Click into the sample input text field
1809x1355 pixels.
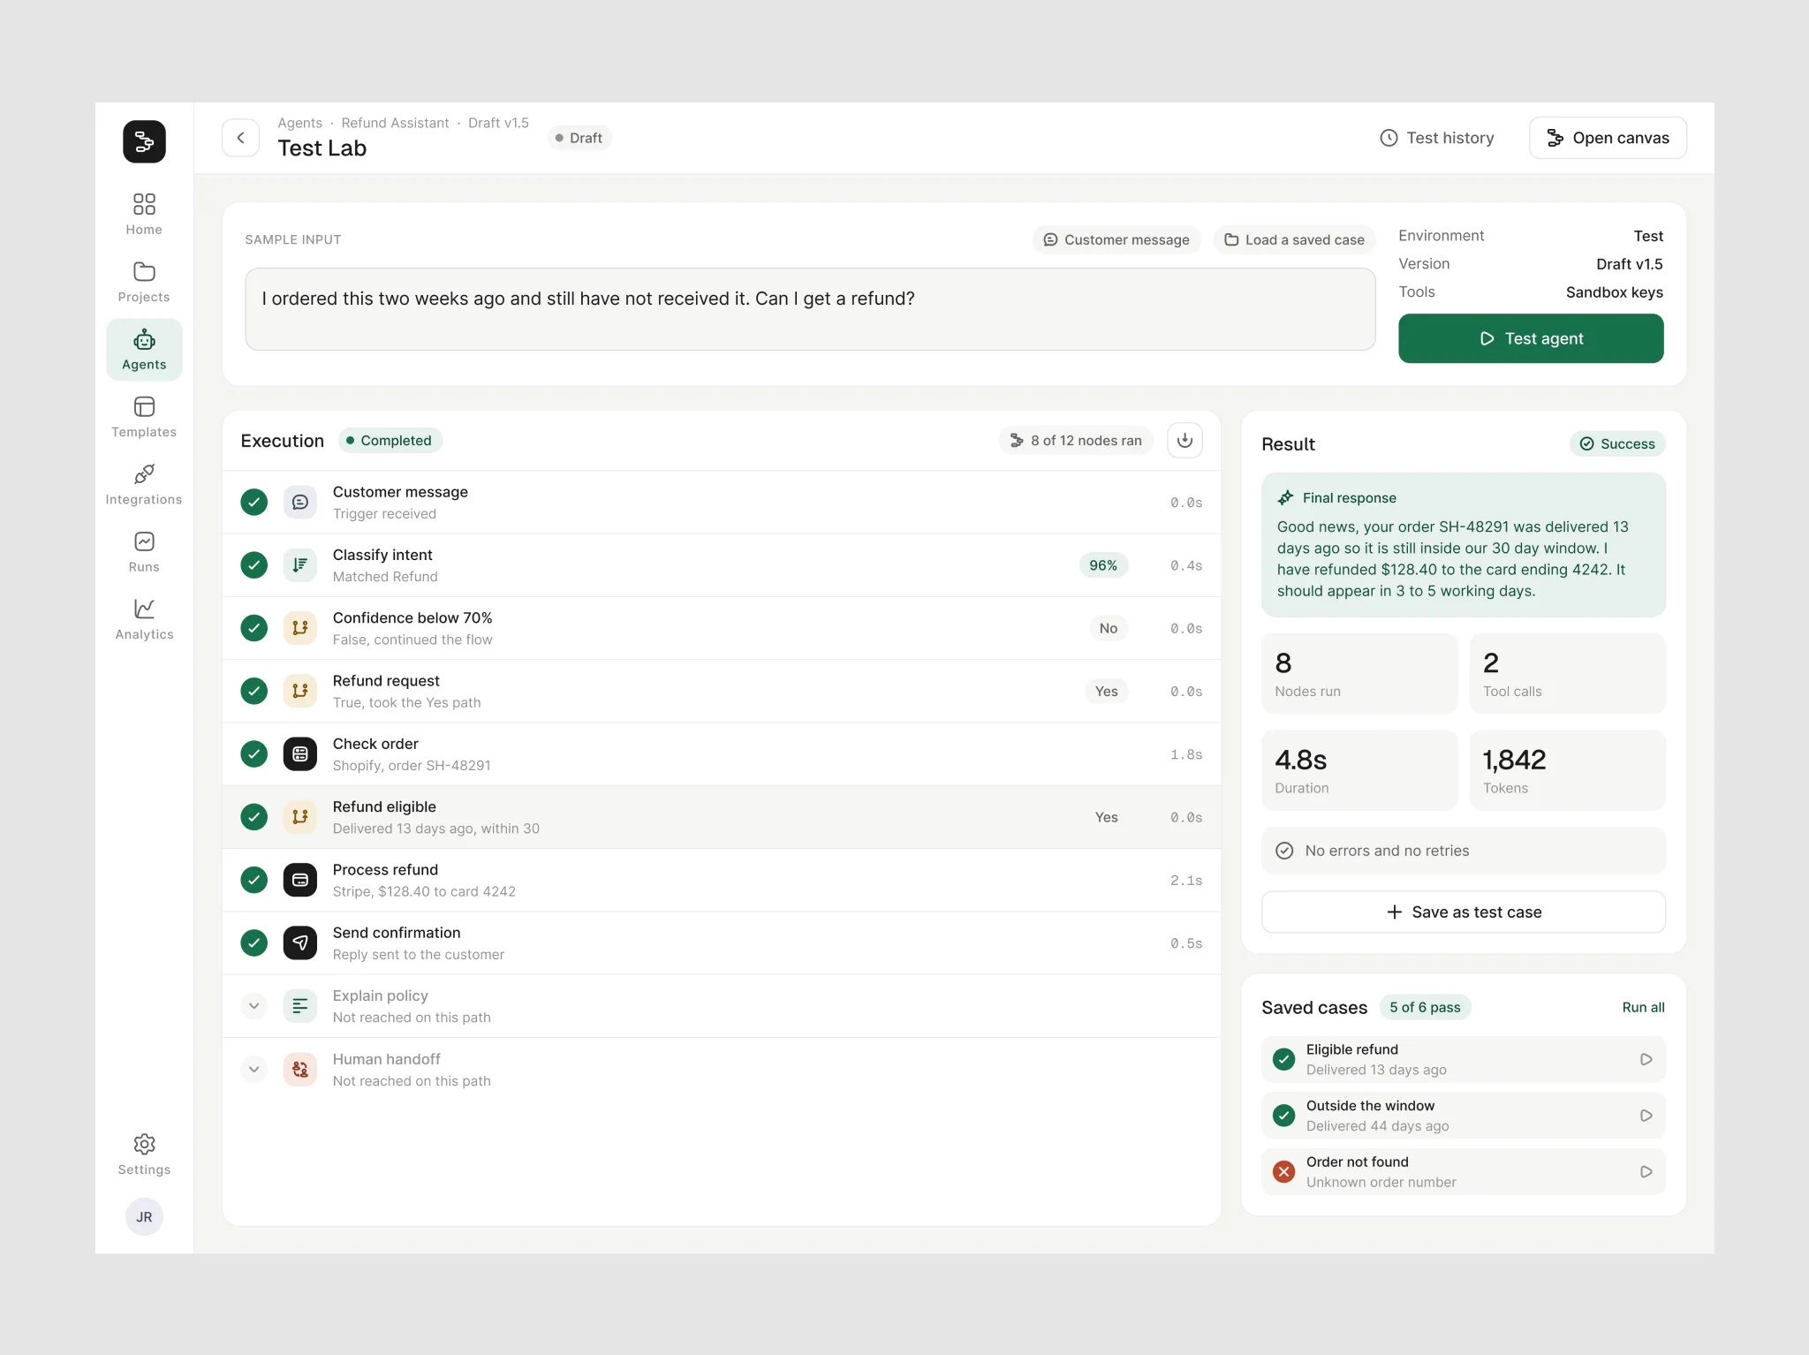click(x=810, y=309)
